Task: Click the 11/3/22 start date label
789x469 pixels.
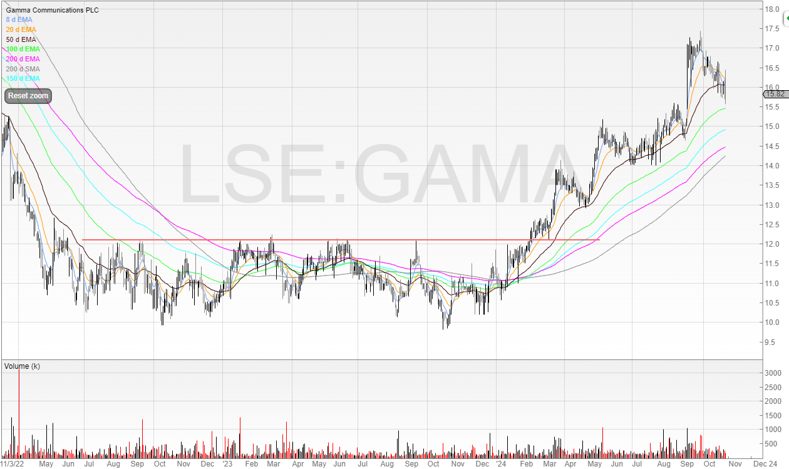Action: tap(13, 464)
